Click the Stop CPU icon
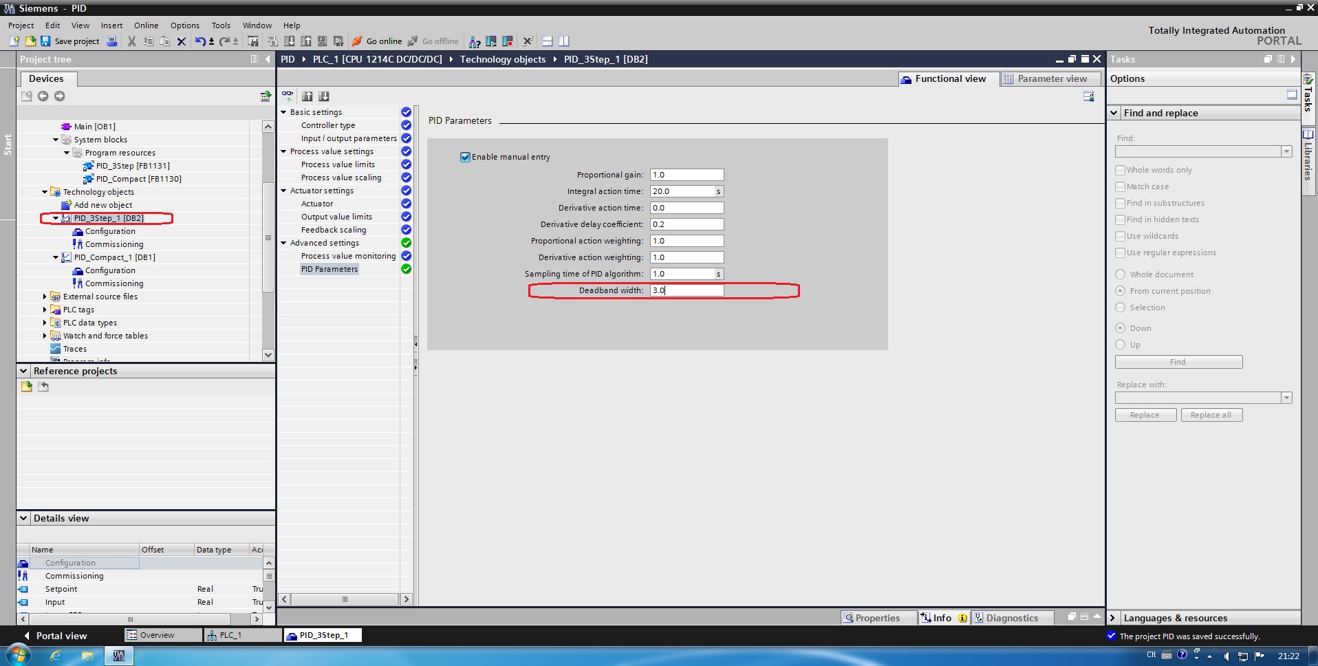The height and width of the screenshot is (666, 1318). [x=508, y=41]
